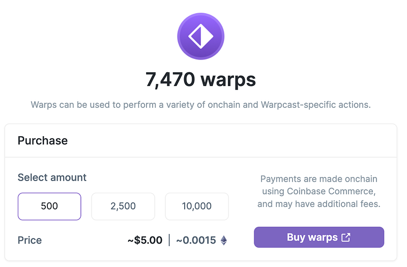The width and height of the screenshot is (407, 267).
Task: Click the 7,470 warps balance heading
Action: (200, 79)
